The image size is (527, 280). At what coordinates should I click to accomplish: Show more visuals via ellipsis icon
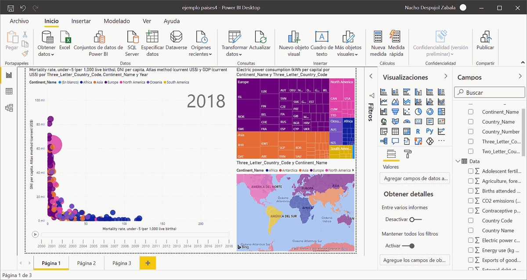coord(441,141)
